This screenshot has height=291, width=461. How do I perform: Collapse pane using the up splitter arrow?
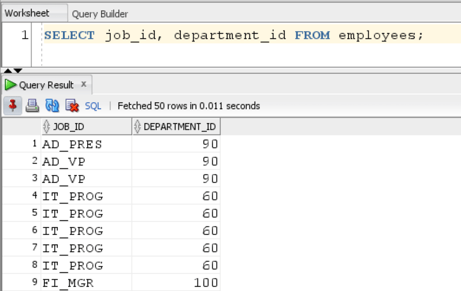(7, 69)
